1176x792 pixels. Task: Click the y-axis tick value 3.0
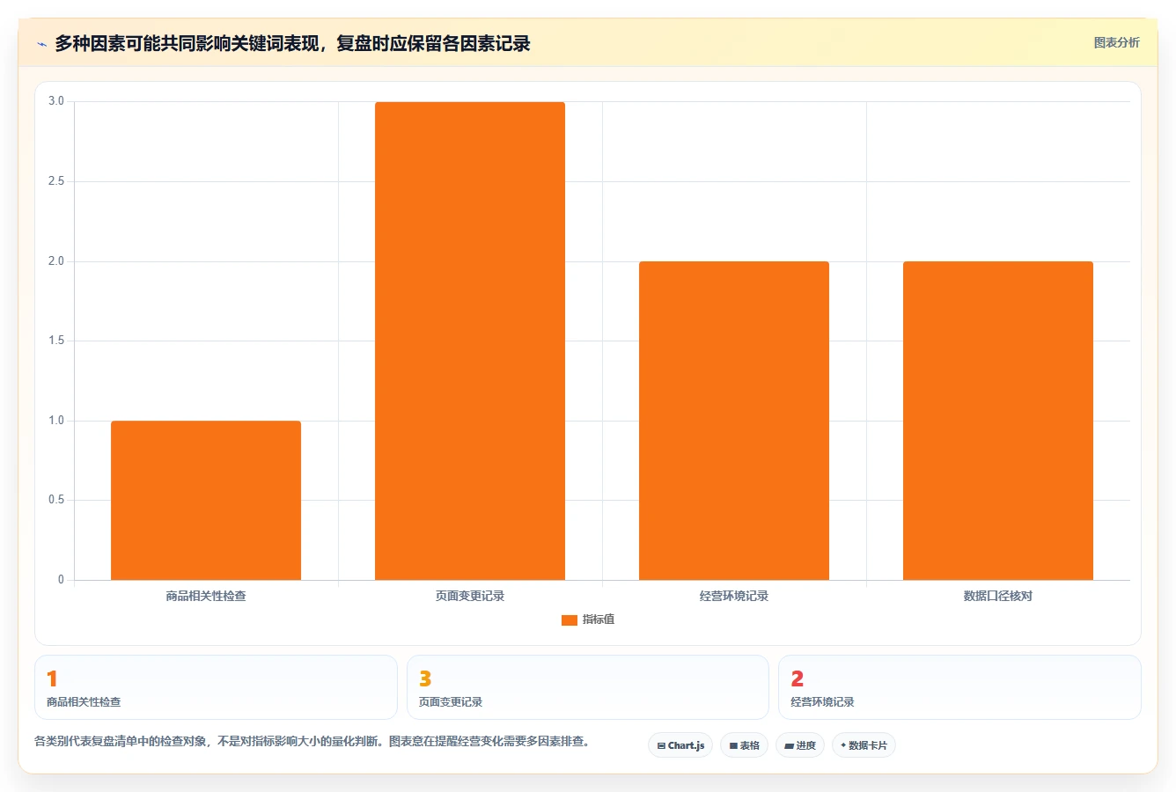pos(56,101)
